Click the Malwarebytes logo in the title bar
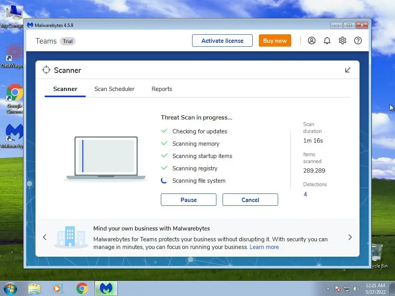Image resolution: width=395 pixels, height=296 pixels. pos(30,25)
